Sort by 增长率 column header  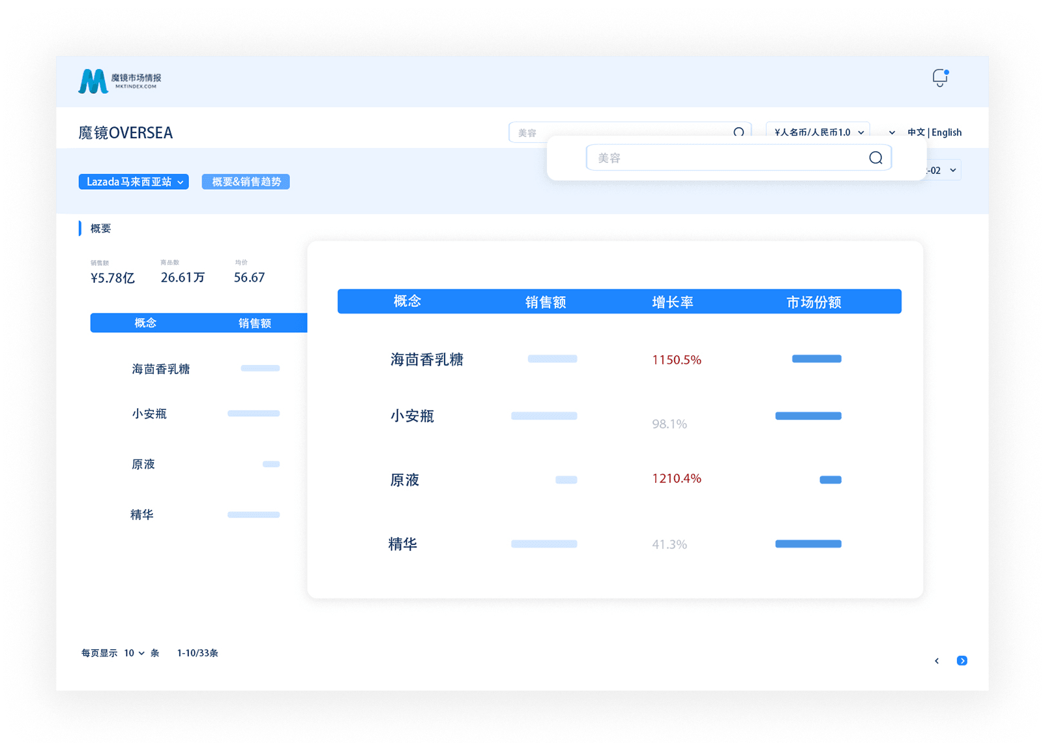pyautogui.click(x=673, y=302)
